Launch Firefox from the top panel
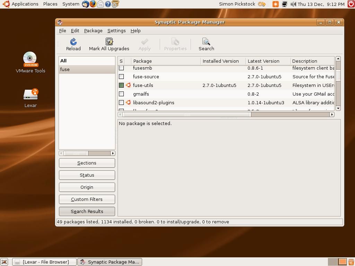355x266 pixels. pos(92,4)
